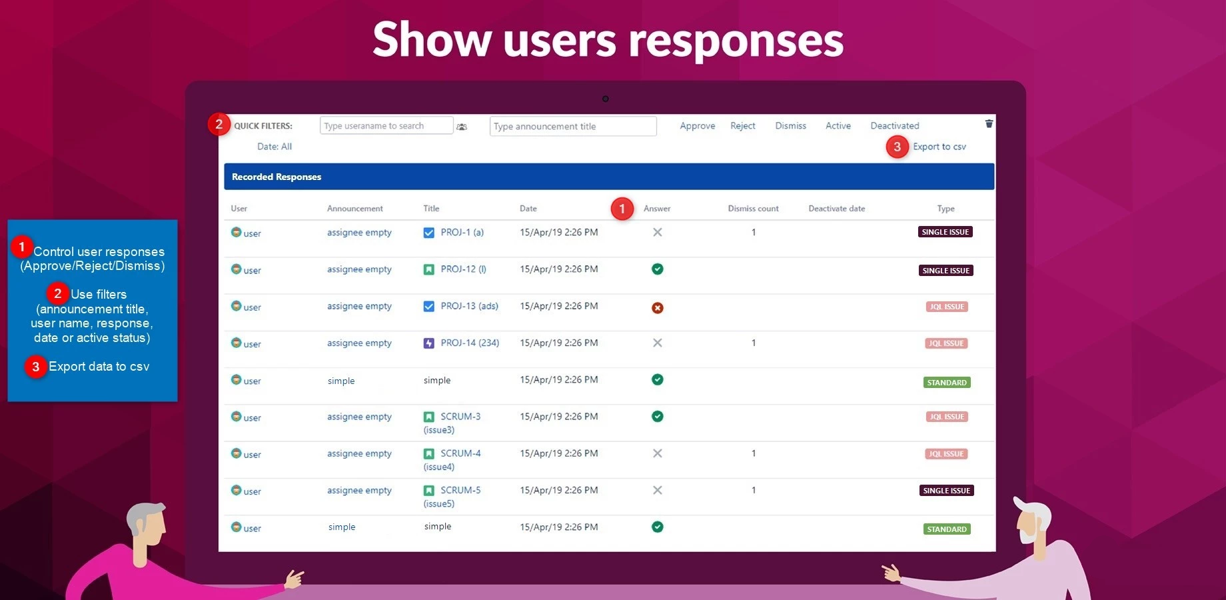This screenshot has width=1226, height=600.
Task: Open the PROJ-1 (a) issue link
Action: coord(462,233)
